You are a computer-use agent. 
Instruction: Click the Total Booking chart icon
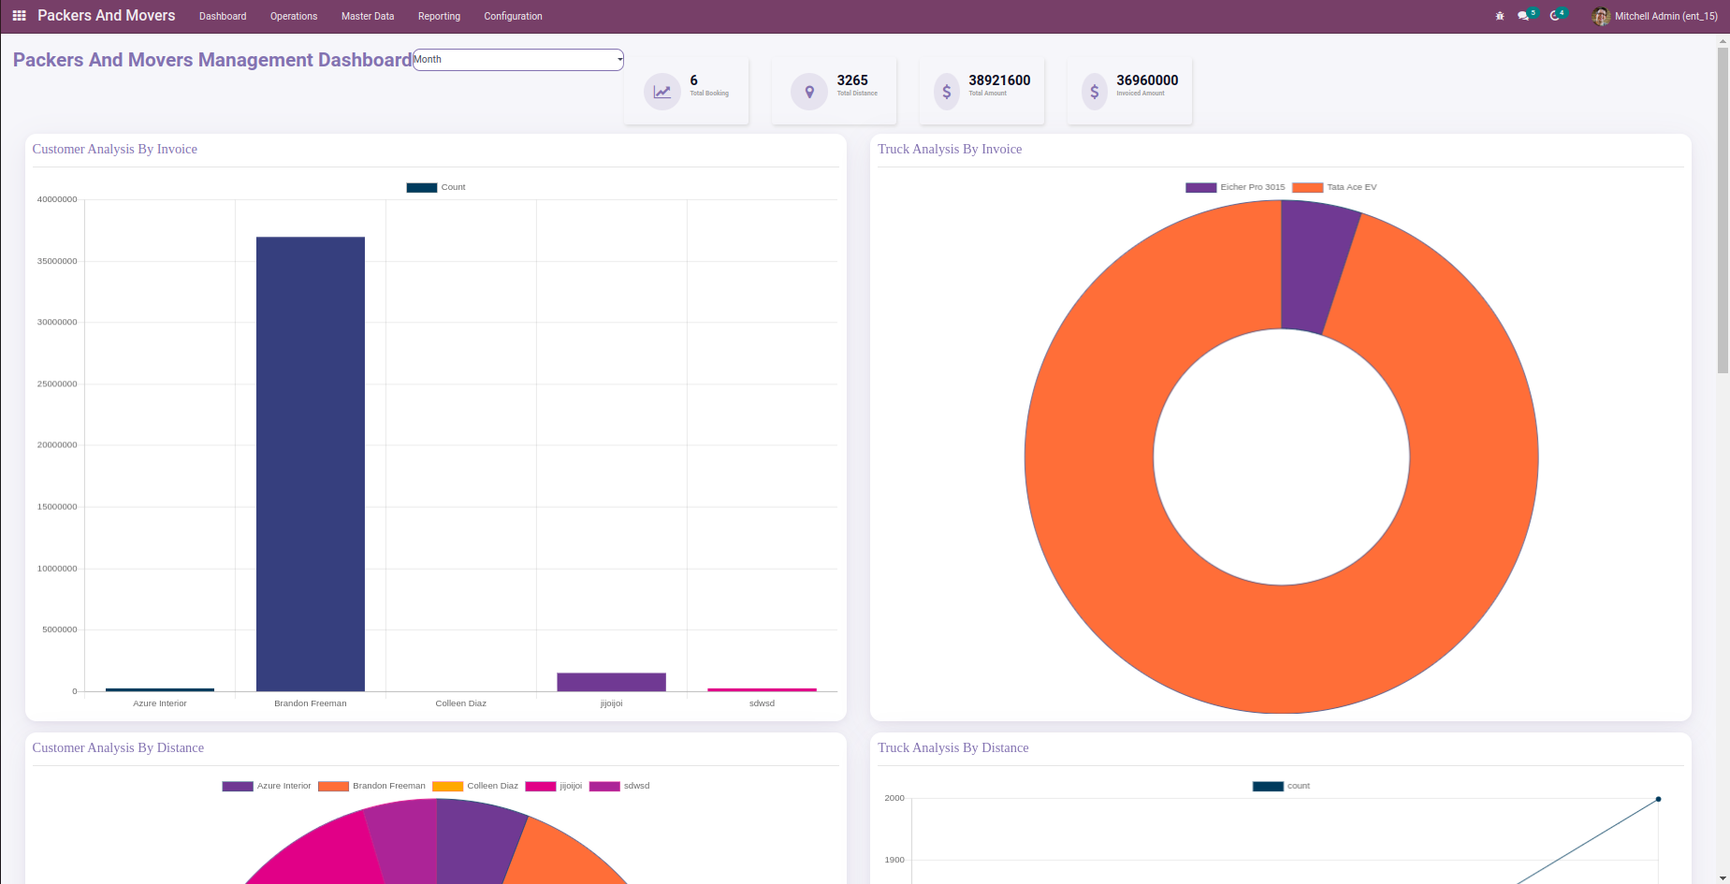(x=661, y=92)
